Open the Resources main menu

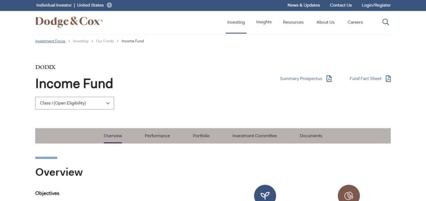293,22
